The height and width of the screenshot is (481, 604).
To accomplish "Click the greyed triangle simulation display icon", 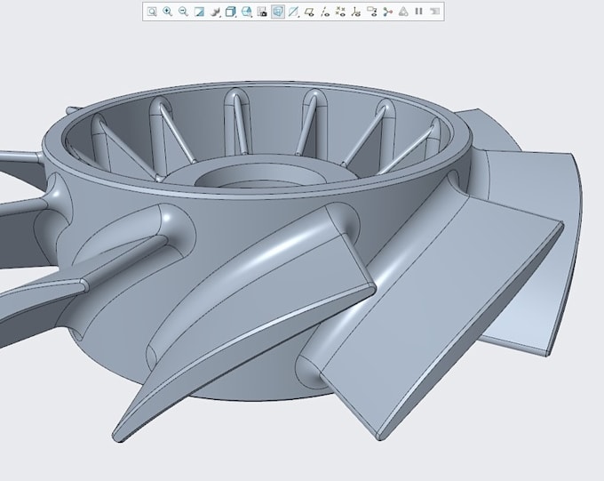I will [x=403, y=12].
